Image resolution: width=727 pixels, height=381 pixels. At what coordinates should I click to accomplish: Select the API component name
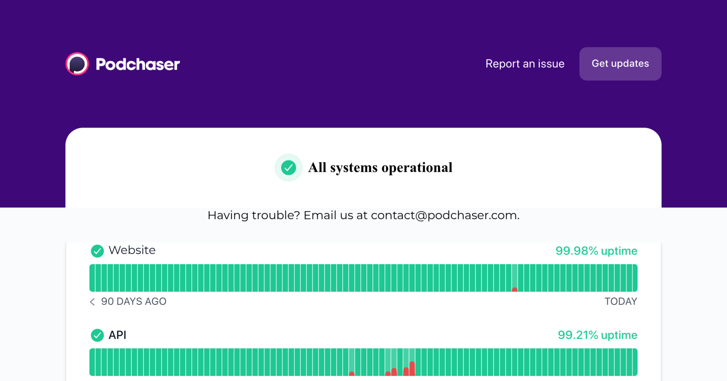118,335
